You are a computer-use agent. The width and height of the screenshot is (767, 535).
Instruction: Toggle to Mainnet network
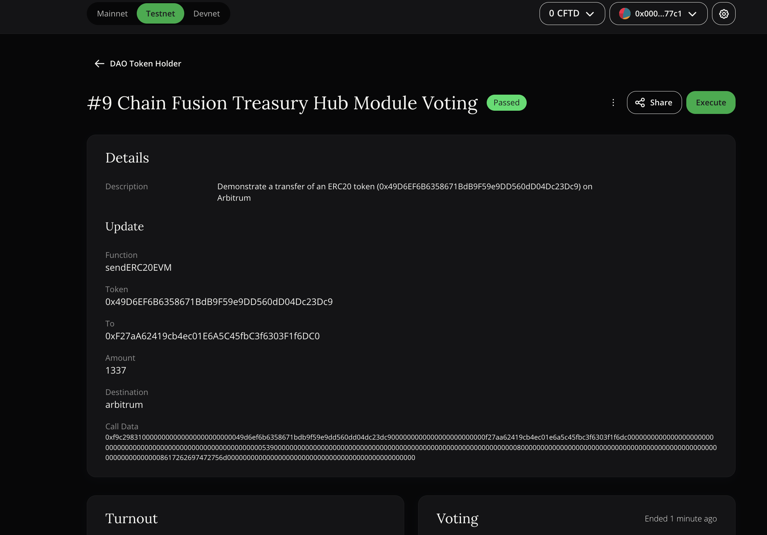point(112,13)
